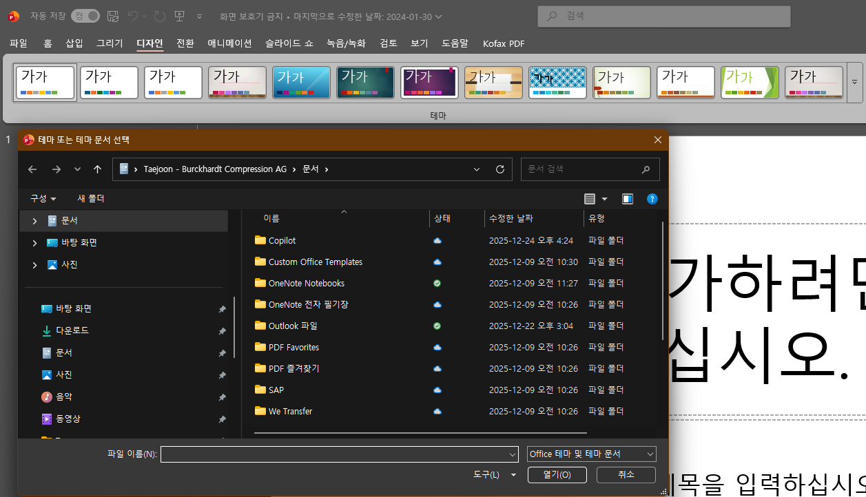Viewport: 866px width, 497px height.
Task: Open the 구성 dropdown menu
Action: [x=43, y=198]
